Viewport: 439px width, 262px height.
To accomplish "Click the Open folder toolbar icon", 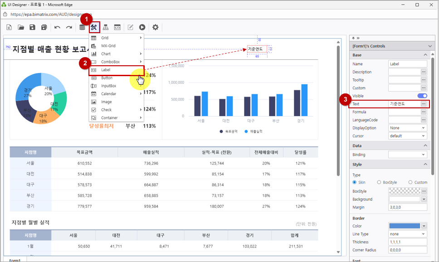I will pos(21,27).
